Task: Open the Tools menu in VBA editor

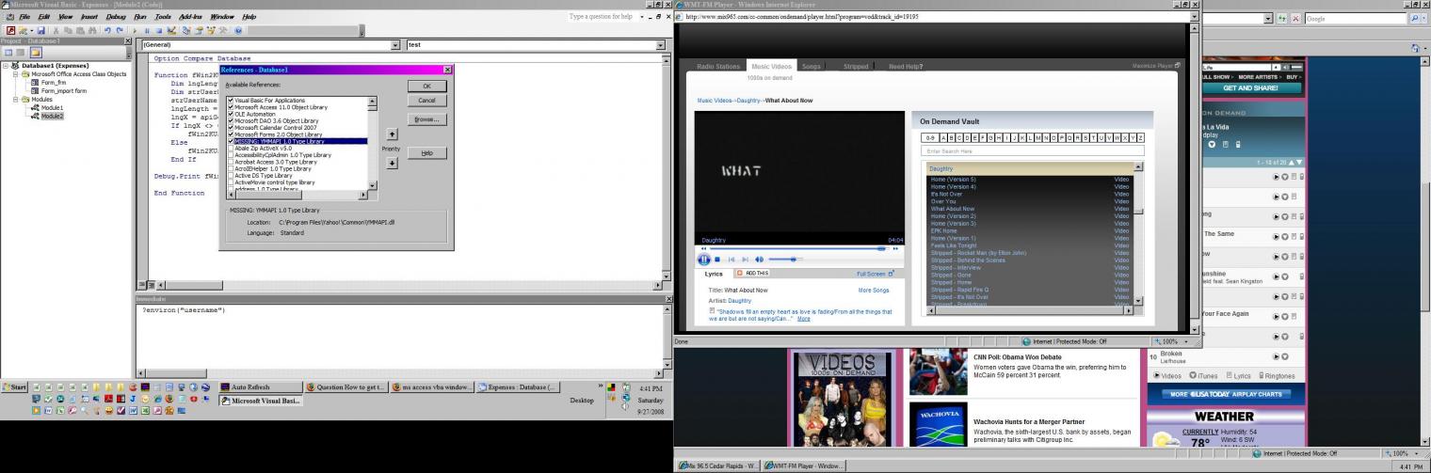Action: (163, 17)
